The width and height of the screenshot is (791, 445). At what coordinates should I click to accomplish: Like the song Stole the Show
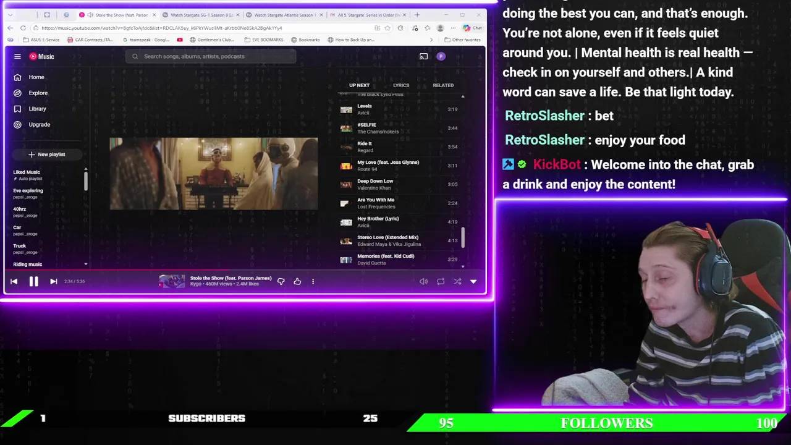click(x=297, y=281)
